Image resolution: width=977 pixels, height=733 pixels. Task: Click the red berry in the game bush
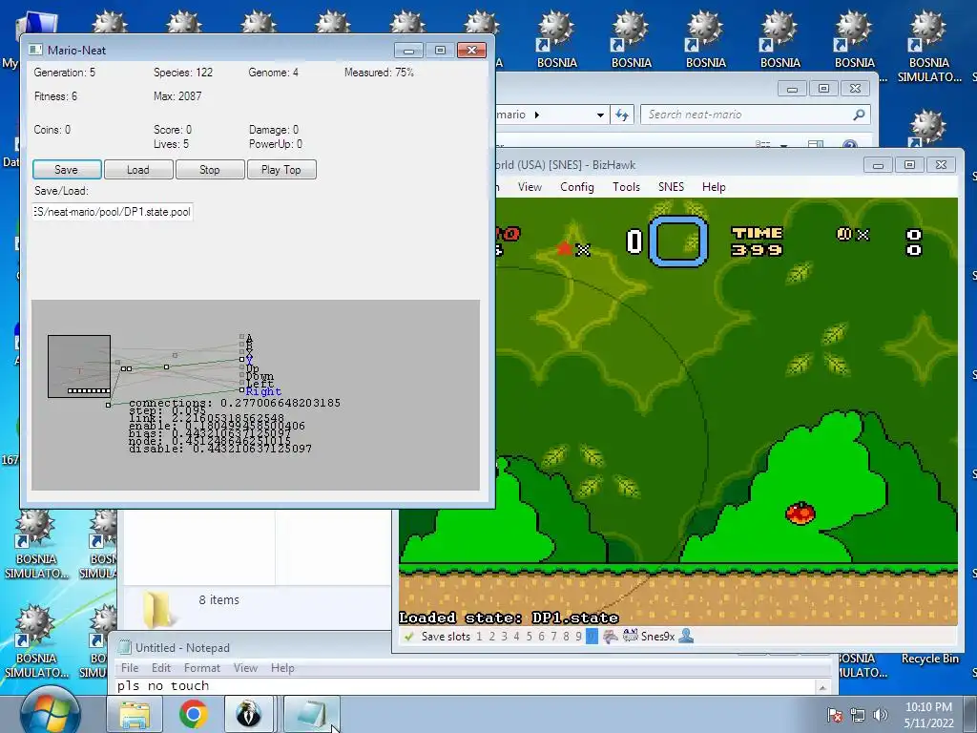pyautogui.click(x=800, y=513)
